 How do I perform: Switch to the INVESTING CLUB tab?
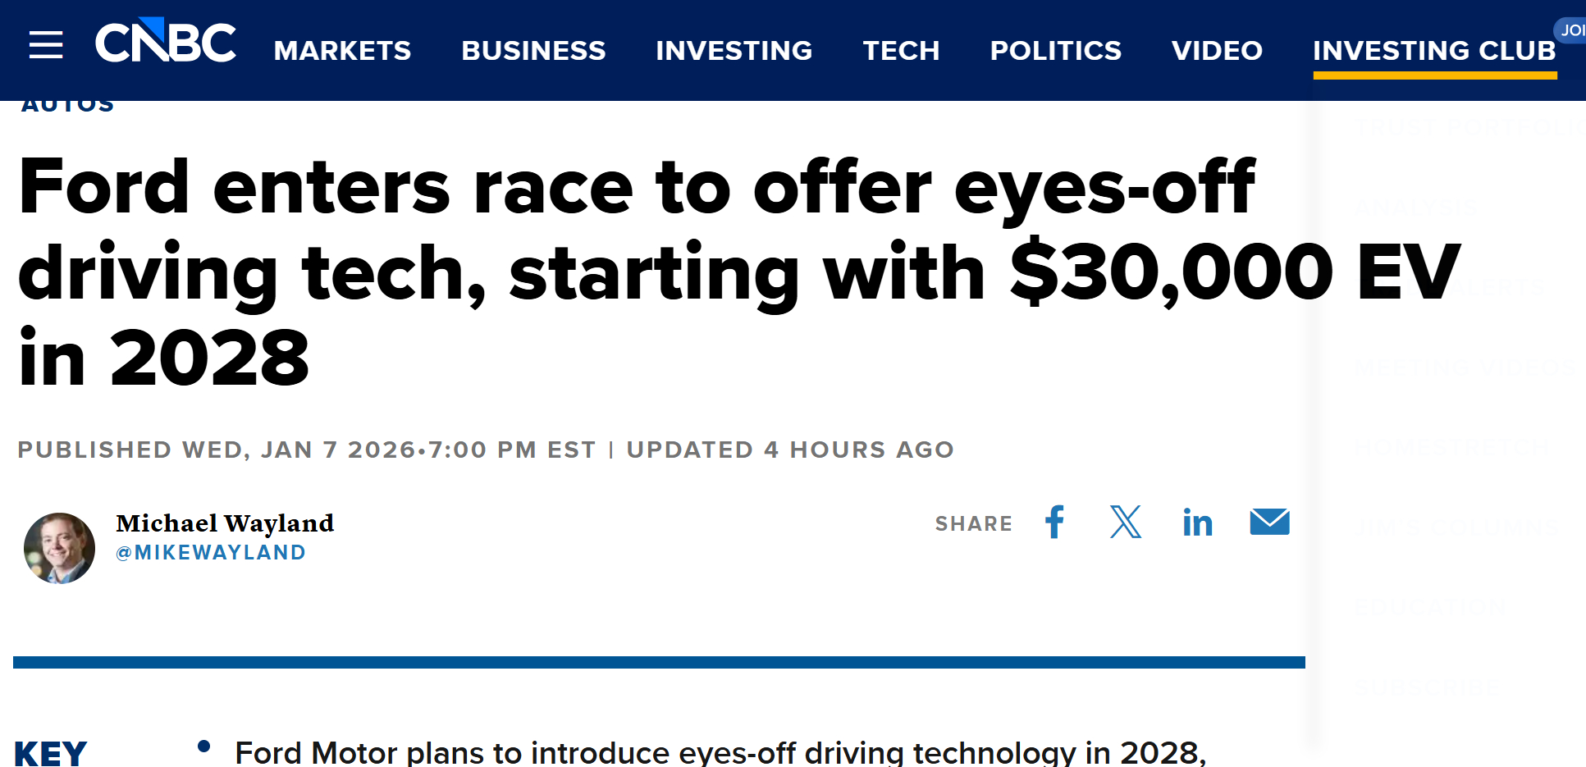[x=1434, y=50]
